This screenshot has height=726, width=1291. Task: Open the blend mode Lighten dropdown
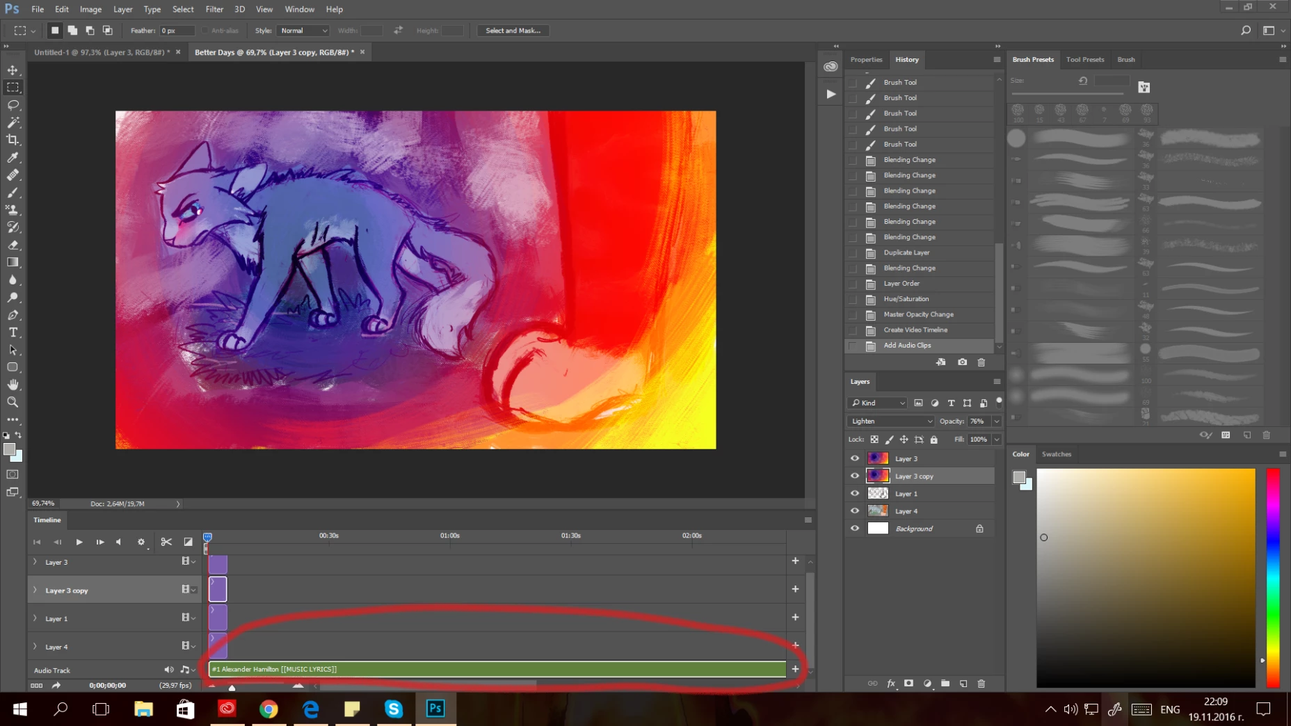[891, 421]
